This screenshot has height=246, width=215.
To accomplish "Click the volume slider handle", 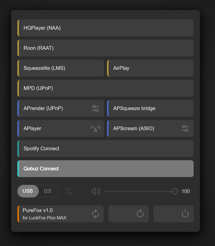I will (x=175, y=191).
